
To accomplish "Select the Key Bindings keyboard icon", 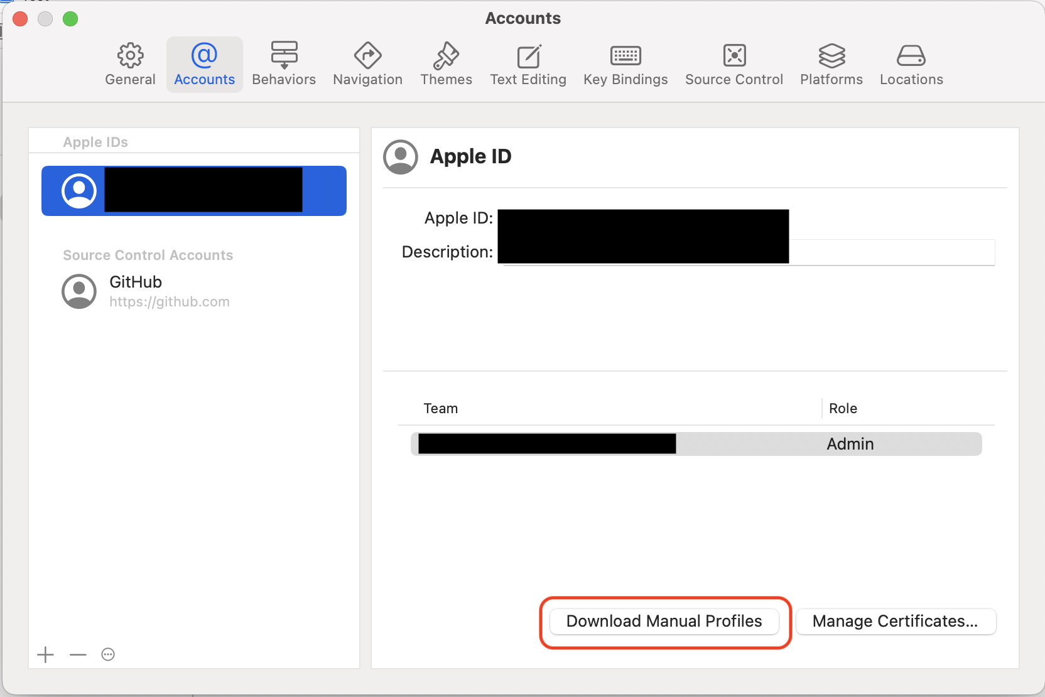I will point(625,56).
